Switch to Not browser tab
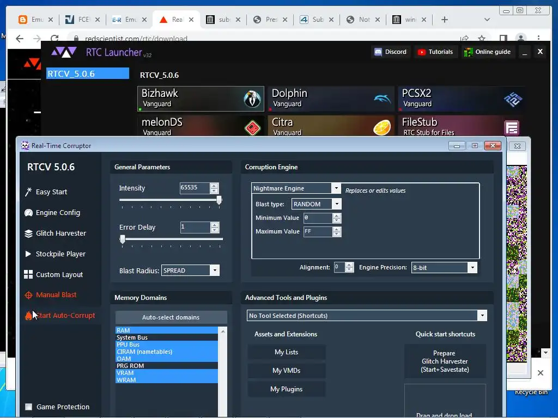The image size is (558, 418). click(x=363, y=20)
